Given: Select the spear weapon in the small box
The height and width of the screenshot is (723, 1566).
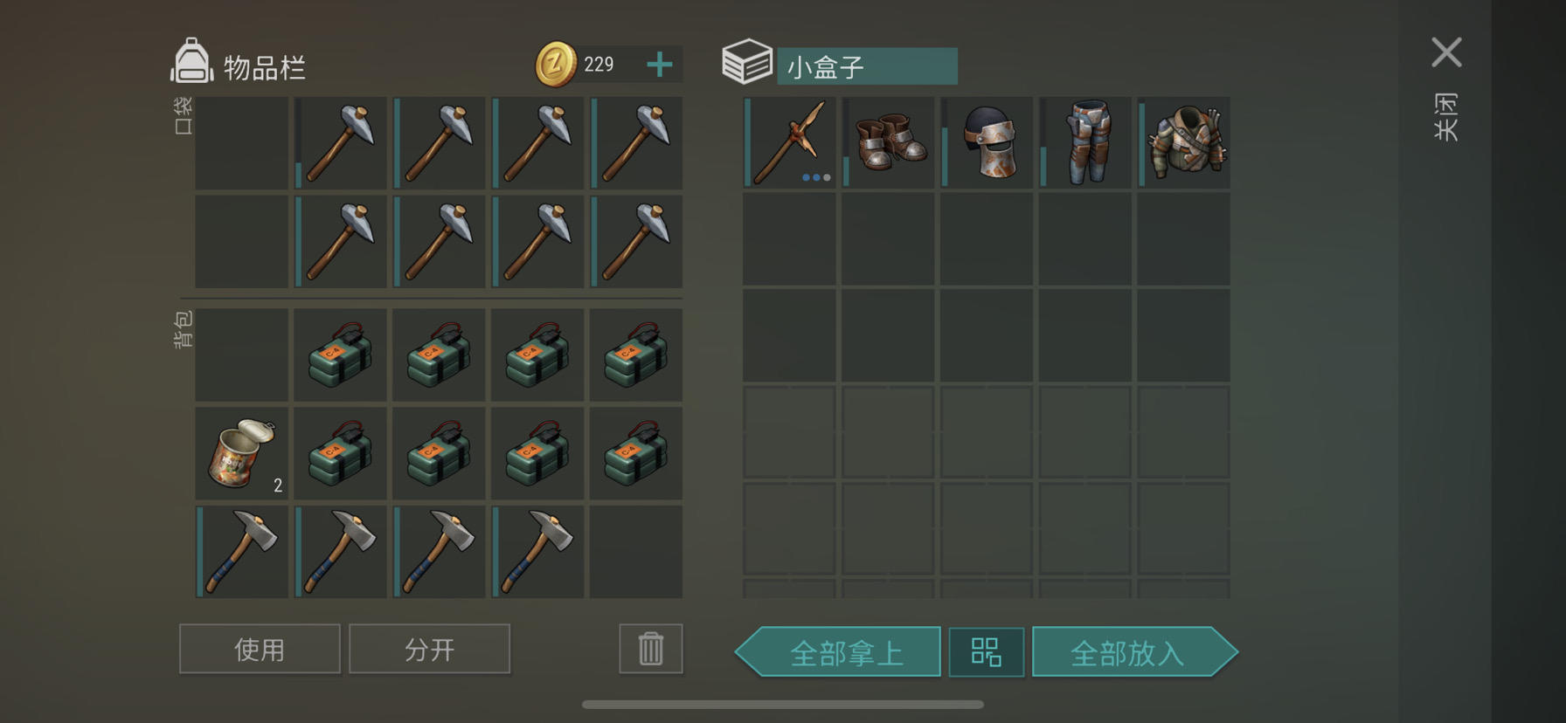Looking at the screenshot, I should click(x=789, y=143).
